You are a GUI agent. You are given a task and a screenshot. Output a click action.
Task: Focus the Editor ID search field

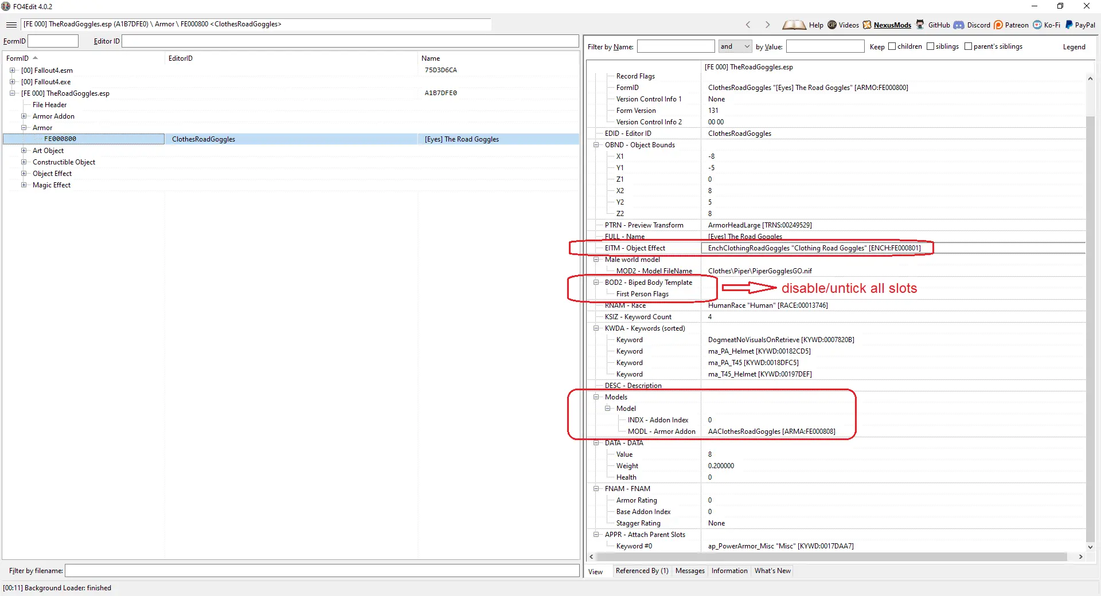point(350,41)
